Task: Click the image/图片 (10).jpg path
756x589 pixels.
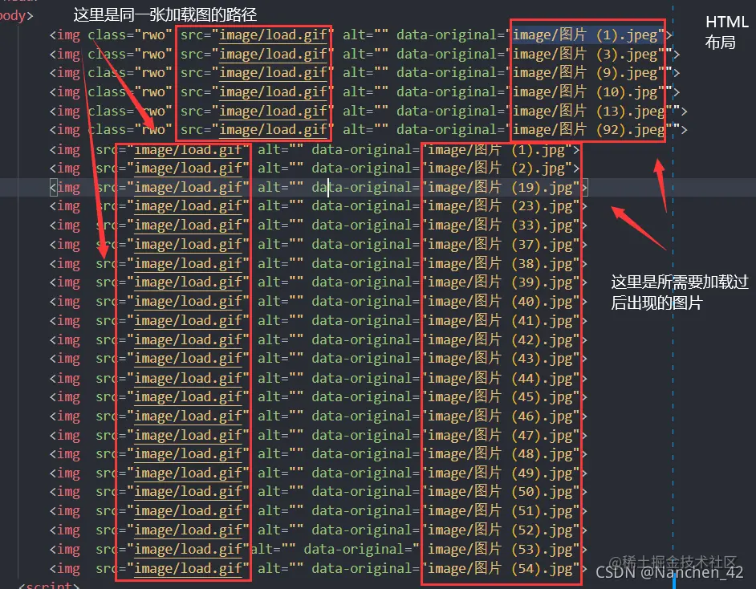Action: coord(585,91)
